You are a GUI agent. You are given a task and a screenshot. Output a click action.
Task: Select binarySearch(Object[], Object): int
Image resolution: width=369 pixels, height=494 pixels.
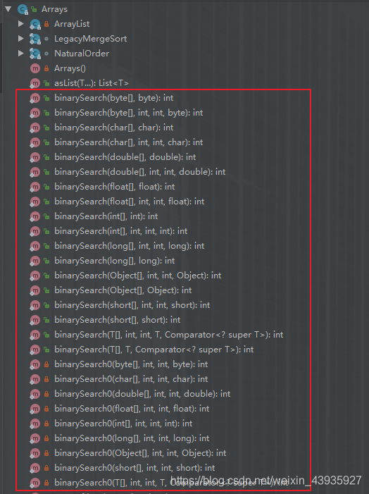(123, 290)
